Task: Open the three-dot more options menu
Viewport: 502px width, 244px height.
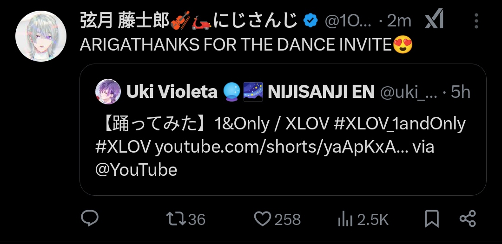Action: click(x=476, y=21)
